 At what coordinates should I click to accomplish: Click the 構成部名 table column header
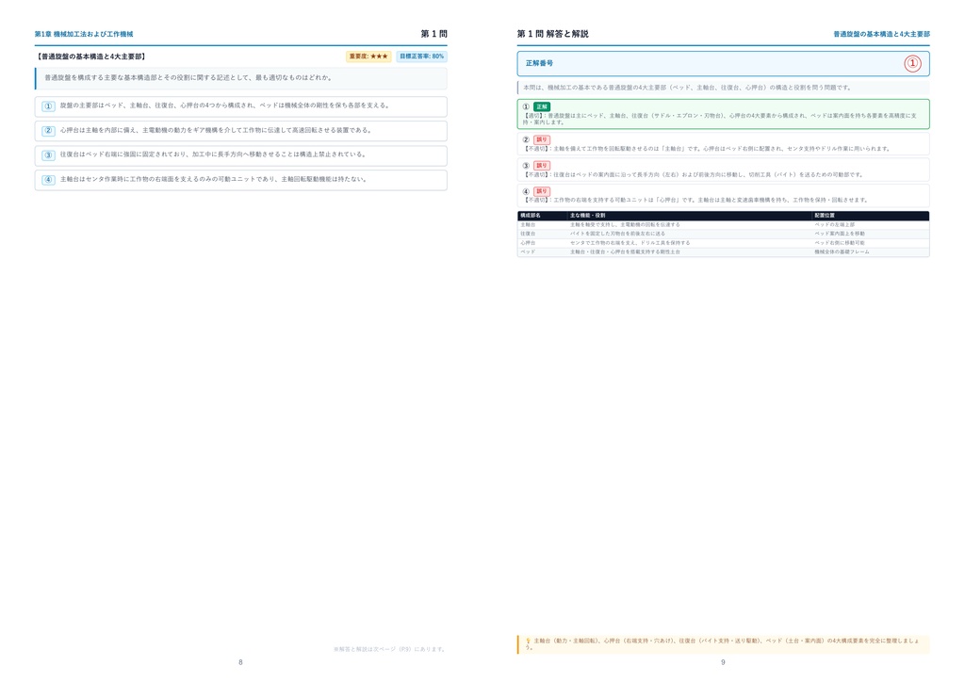(531, 216)
